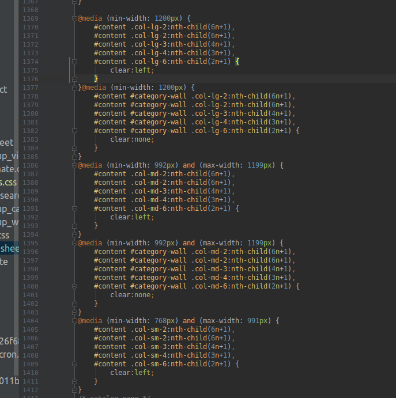Click the fold end marker on line 1411
Screen dimensions: 396x398
(74, 381)
